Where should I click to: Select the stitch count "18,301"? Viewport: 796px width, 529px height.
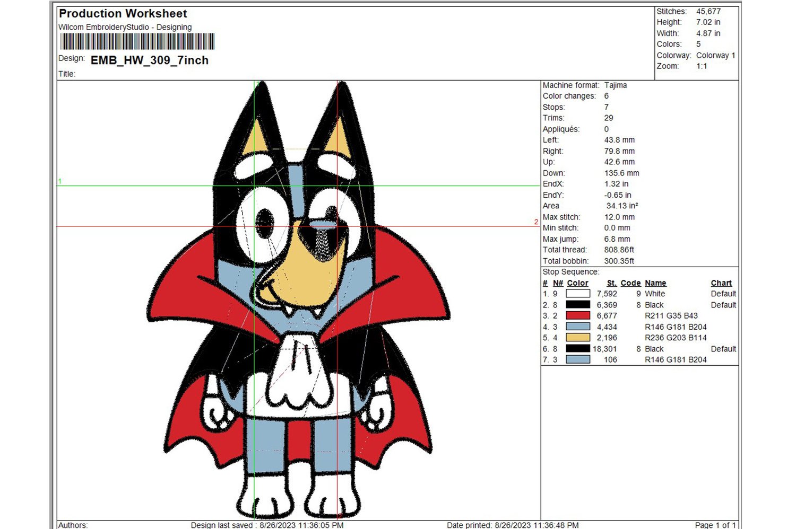click(605, 349)
